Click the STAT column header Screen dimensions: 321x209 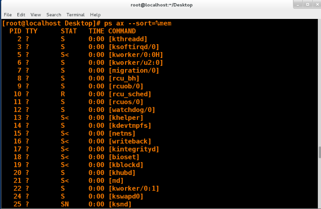point(68,31)
